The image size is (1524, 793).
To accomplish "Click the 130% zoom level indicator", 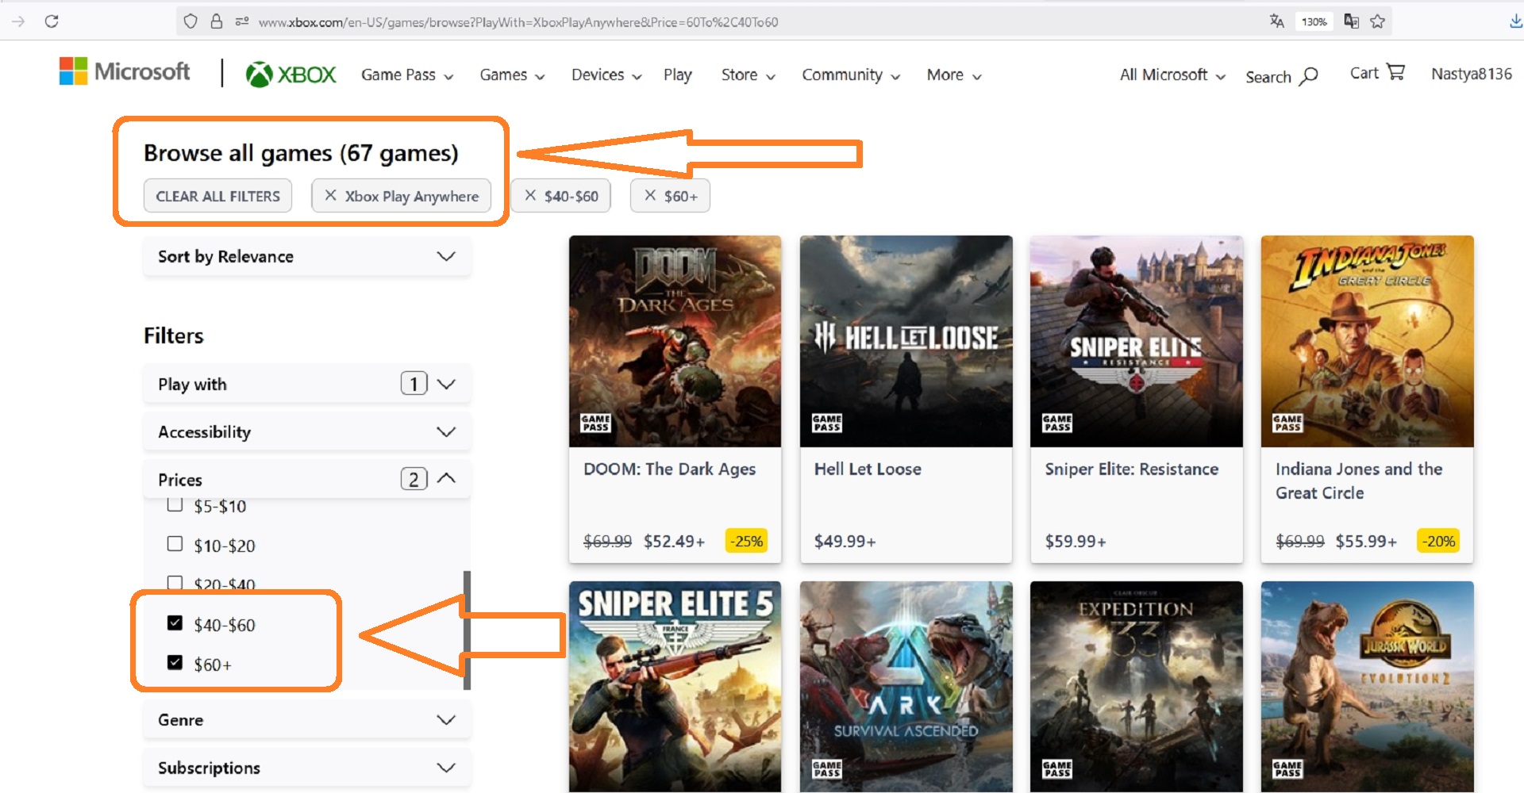I will 1314,21.
